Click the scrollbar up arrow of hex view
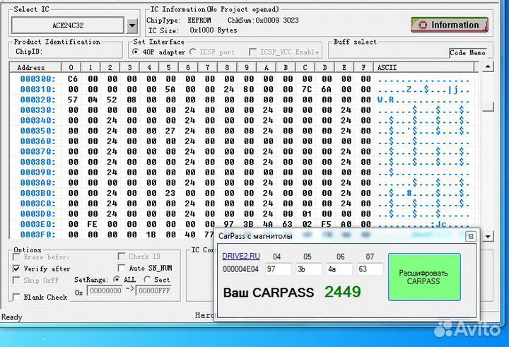Screen dimensions: 509x347 (x=488, y=67)
